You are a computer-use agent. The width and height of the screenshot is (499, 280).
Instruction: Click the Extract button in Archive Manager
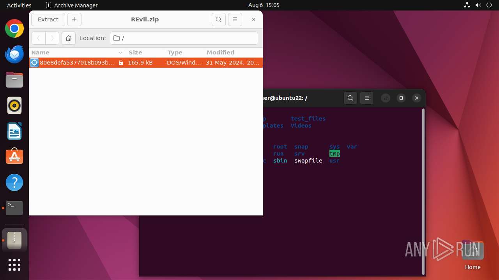pyautogui.click(x=48, y=19)
